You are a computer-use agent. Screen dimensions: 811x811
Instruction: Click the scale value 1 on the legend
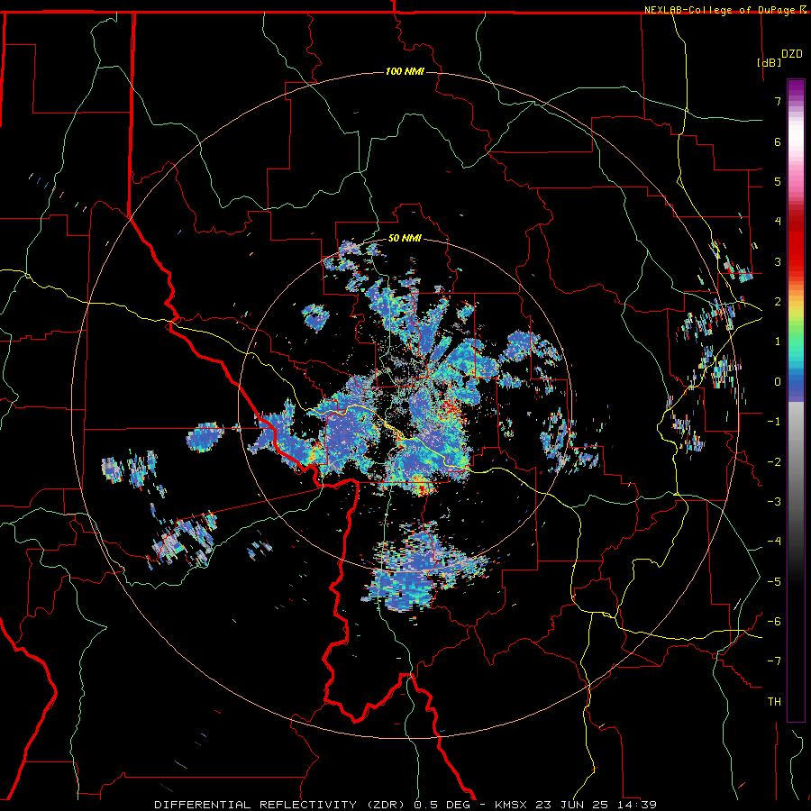778,342
